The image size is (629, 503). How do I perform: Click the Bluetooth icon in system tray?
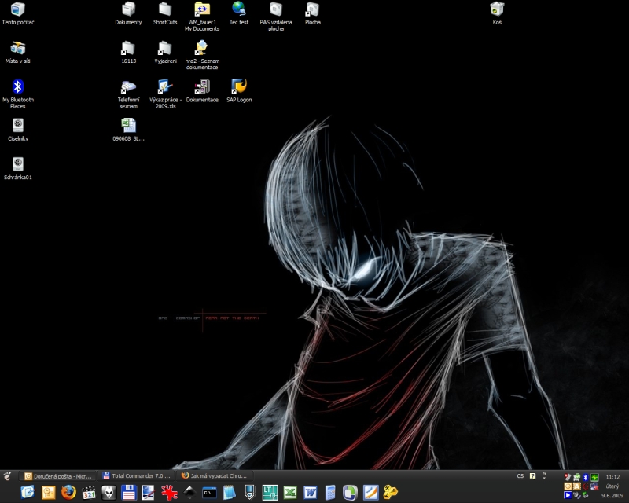pyautogui.click(x=586, y=477)
